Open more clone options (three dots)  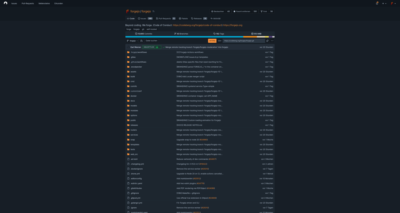click(272, 40)
